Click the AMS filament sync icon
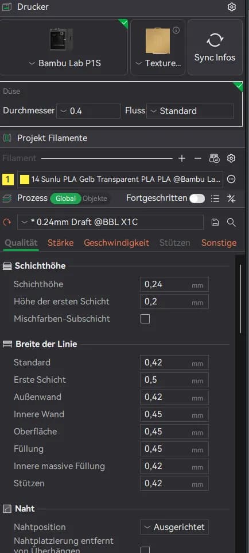 coord(214,158)
